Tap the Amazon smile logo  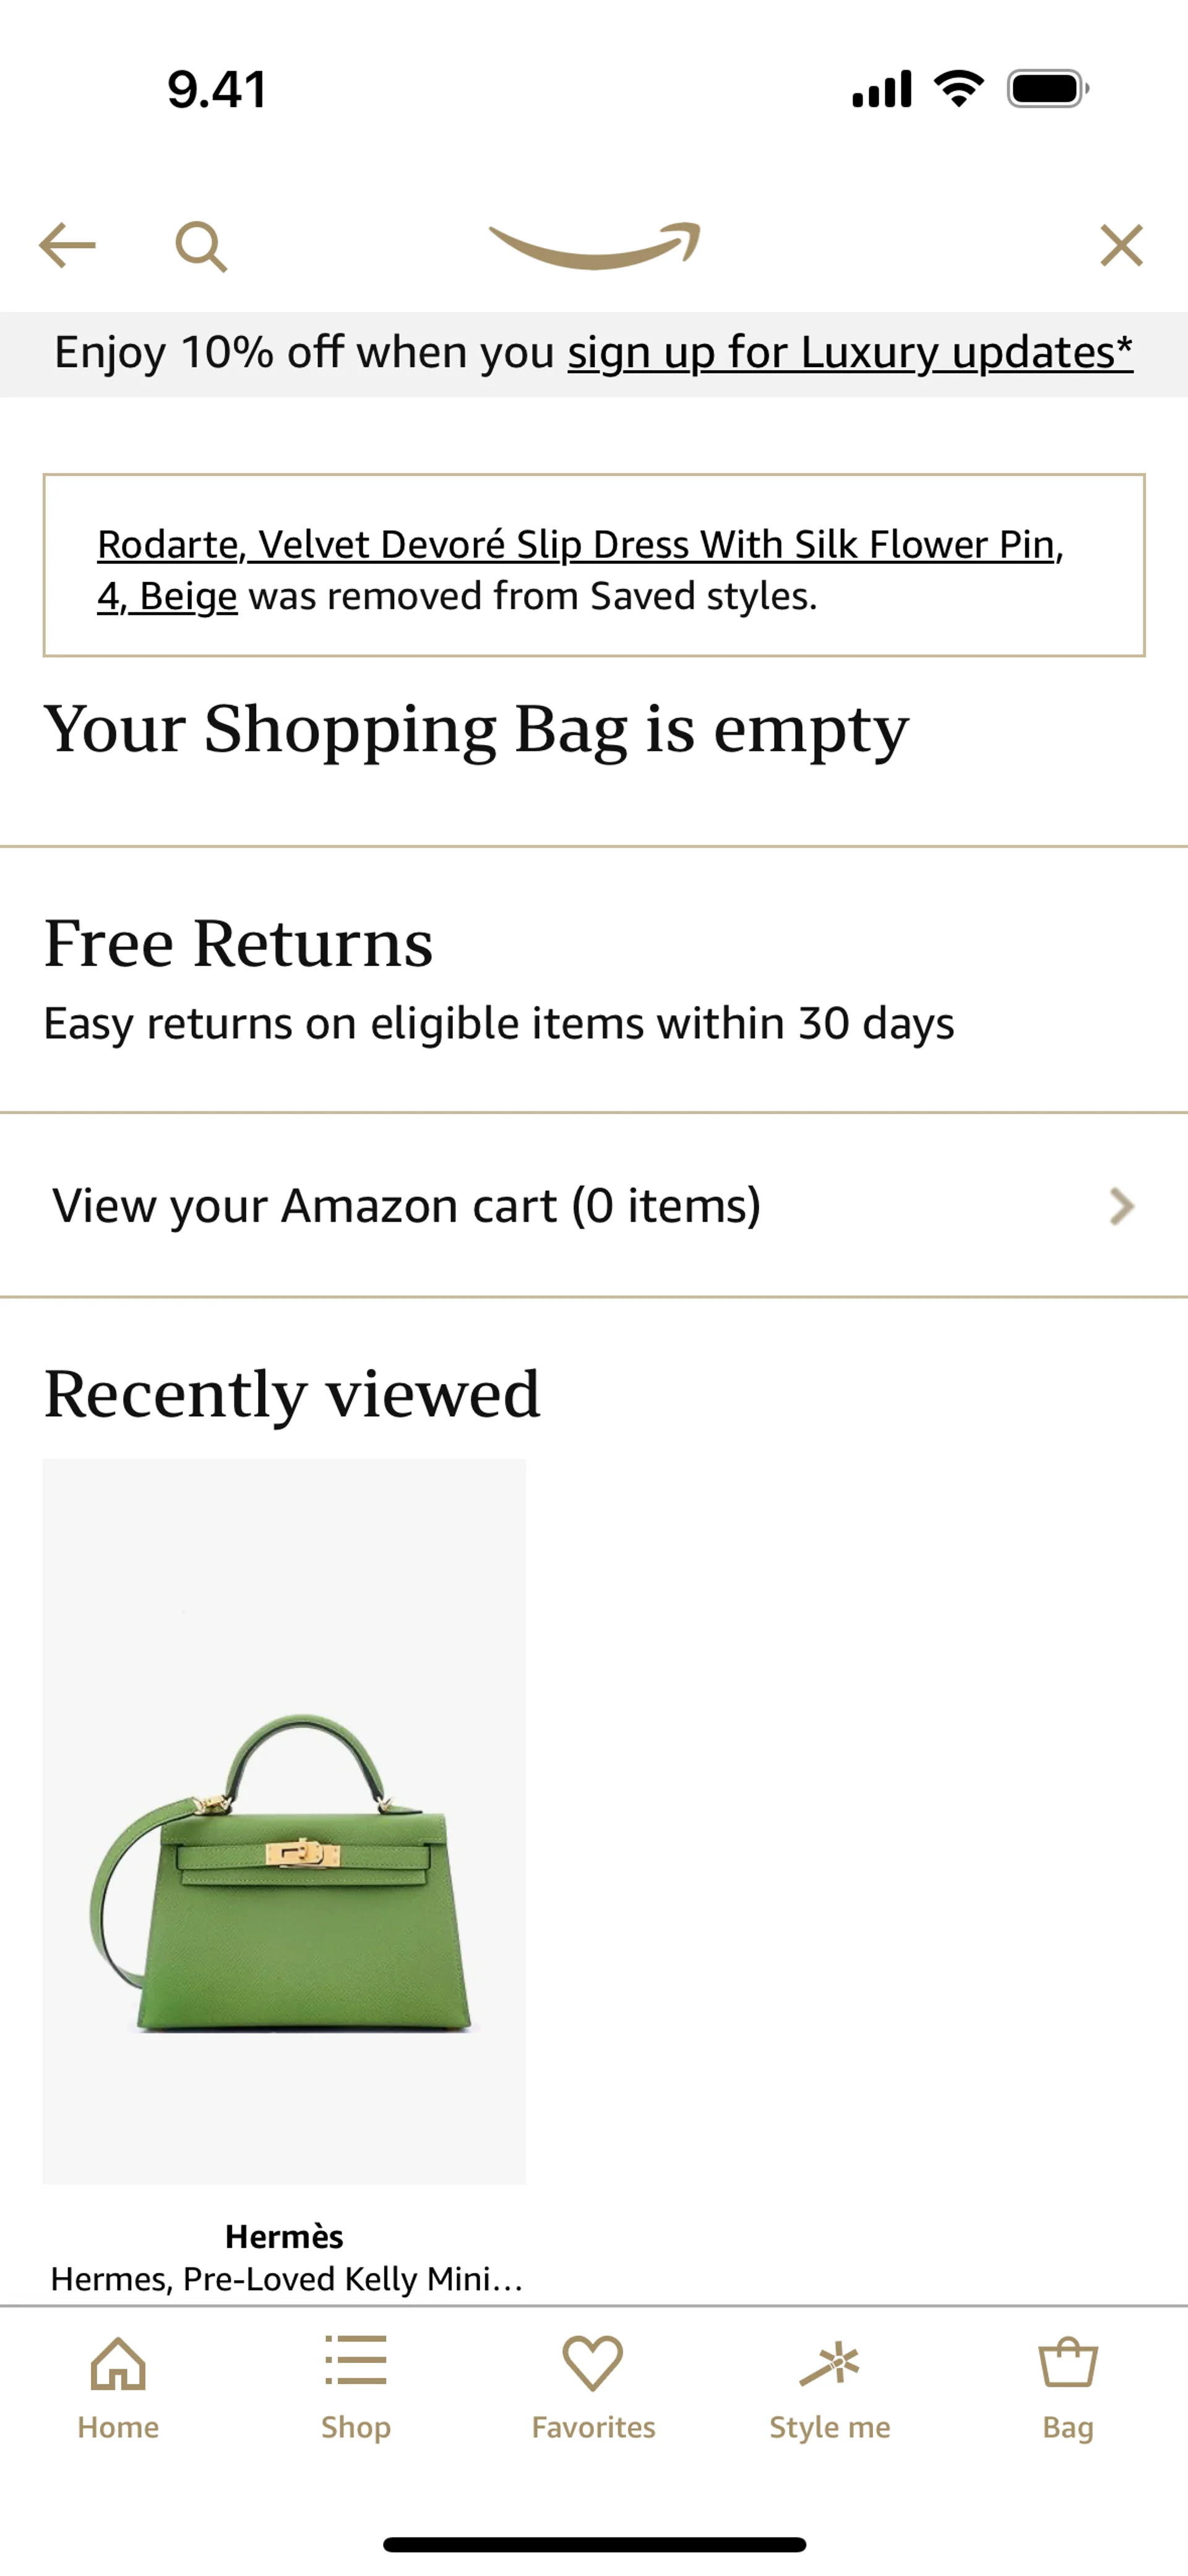point(594,246)
